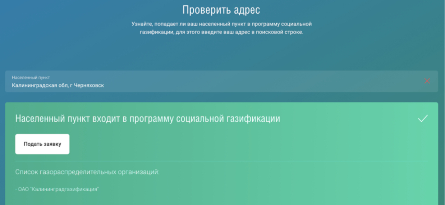The image size is (445, 205).
Task: Click the Список газораспределительных организаций heading
Action: pyautogui.click(x=87, y=172)
